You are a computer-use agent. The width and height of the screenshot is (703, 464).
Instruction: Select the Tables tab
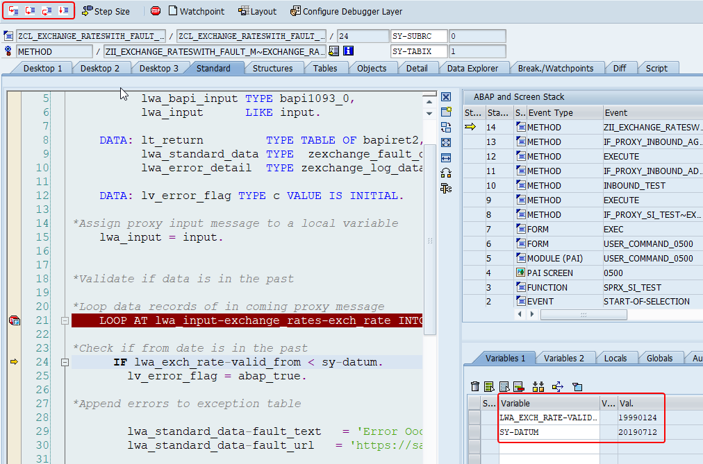pyautogui.click(x=325, y=68)
